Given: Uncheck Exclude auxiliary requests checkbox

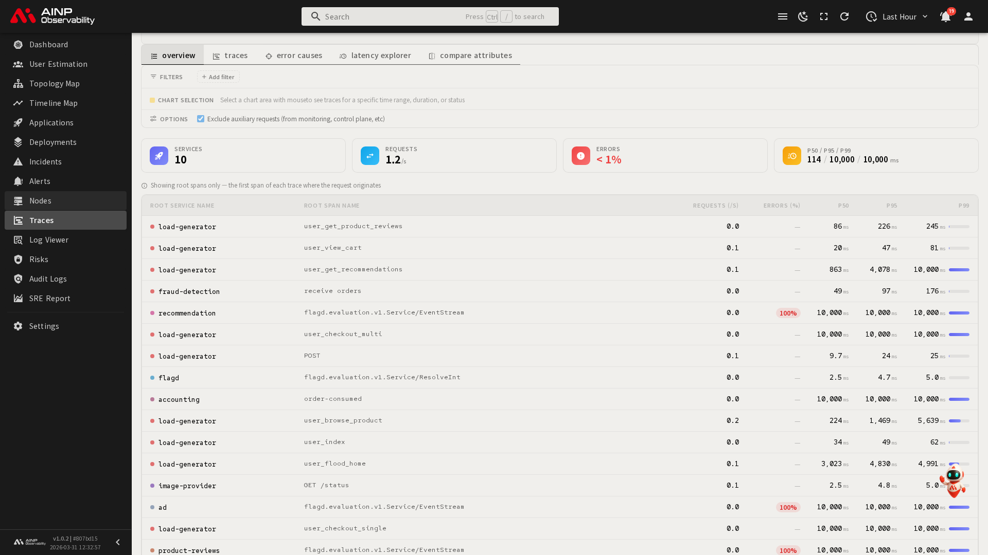Looking at the screenshot, I should [201, 119].
